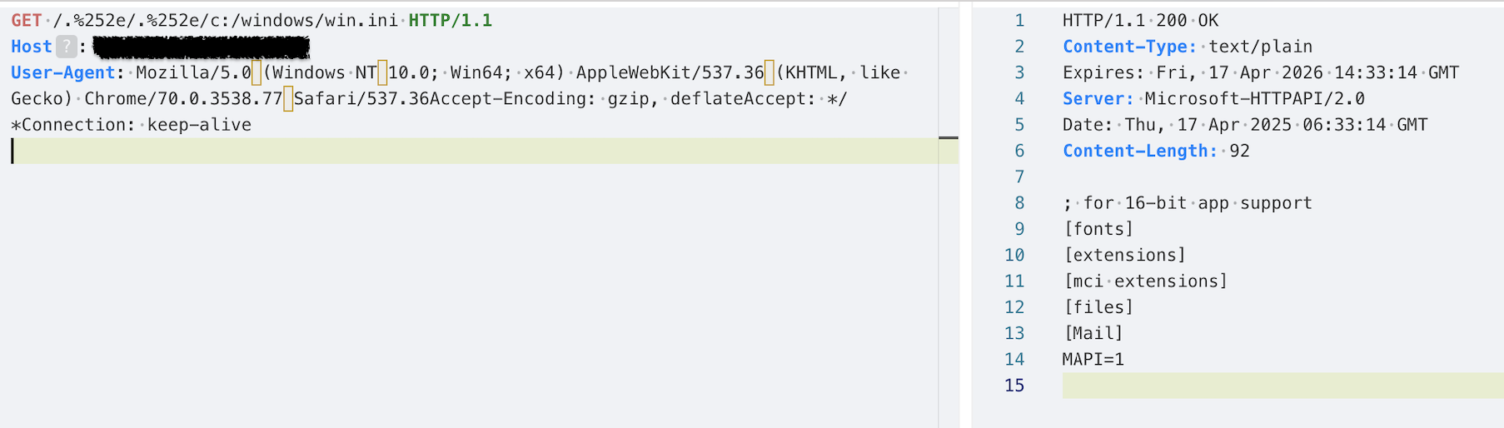Click the [fonts] line in the response body

tap(1098, 229)
